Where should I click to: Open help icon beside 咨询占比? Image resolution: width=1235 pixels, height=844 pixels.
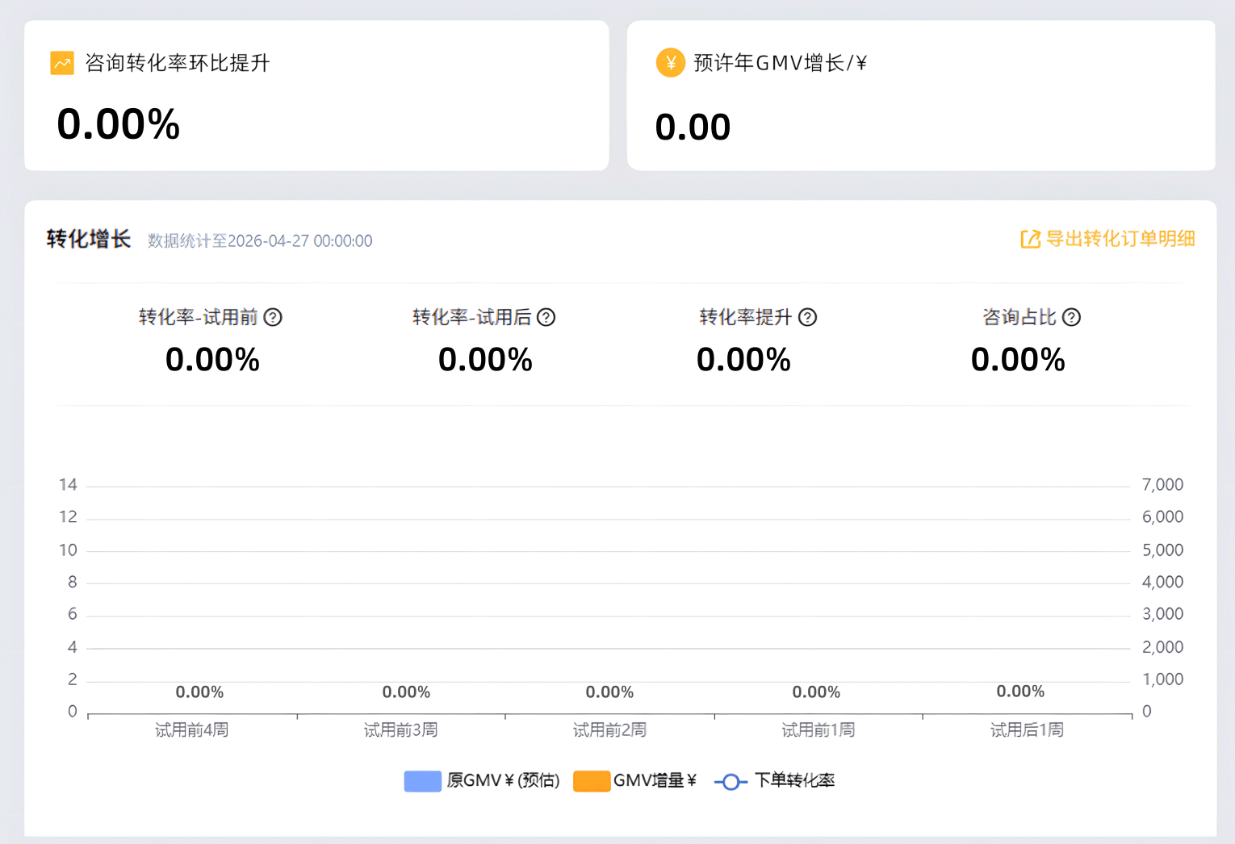pos(1072,317)
